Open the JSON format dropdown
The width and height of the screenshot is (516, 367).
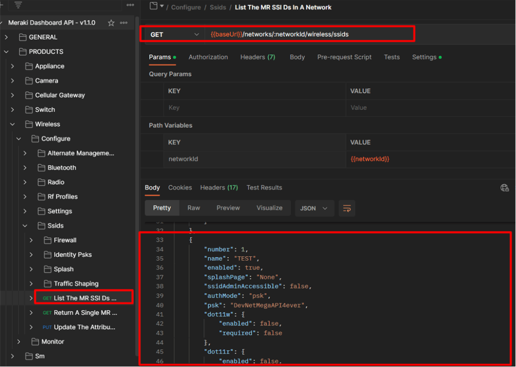(313, 208)
